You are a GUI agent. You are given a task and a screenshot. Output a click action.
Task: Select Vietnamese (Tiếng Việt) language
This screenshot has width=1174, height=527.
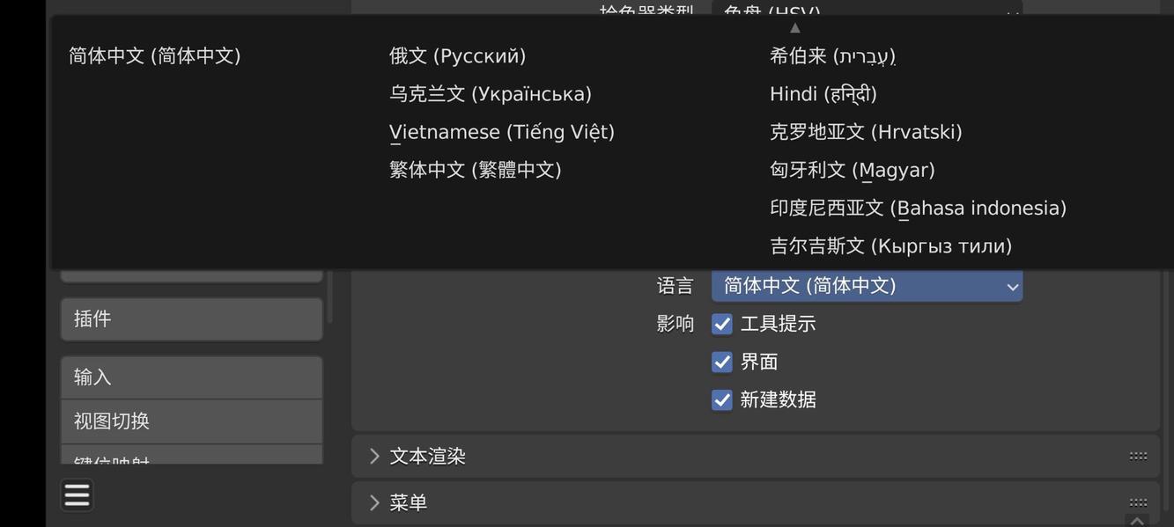[502, 129]
